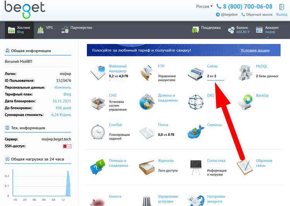Click the Поддержка chat icon in navbar
The image size is (290, 206).
pos(195,29)
